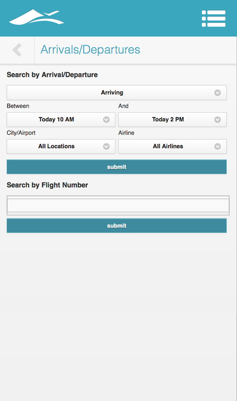Click the arrow icon beside All Locations
Image resolution: width=237 pixels, height=401 pixels.
(106, 146)
